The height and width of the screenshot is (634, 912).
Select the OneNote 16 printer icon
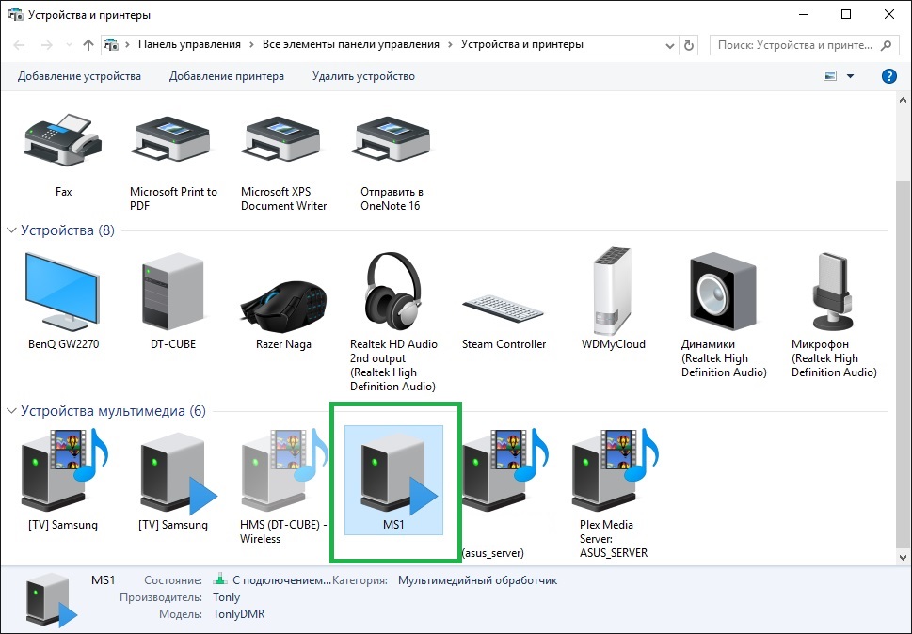[392, 141]
